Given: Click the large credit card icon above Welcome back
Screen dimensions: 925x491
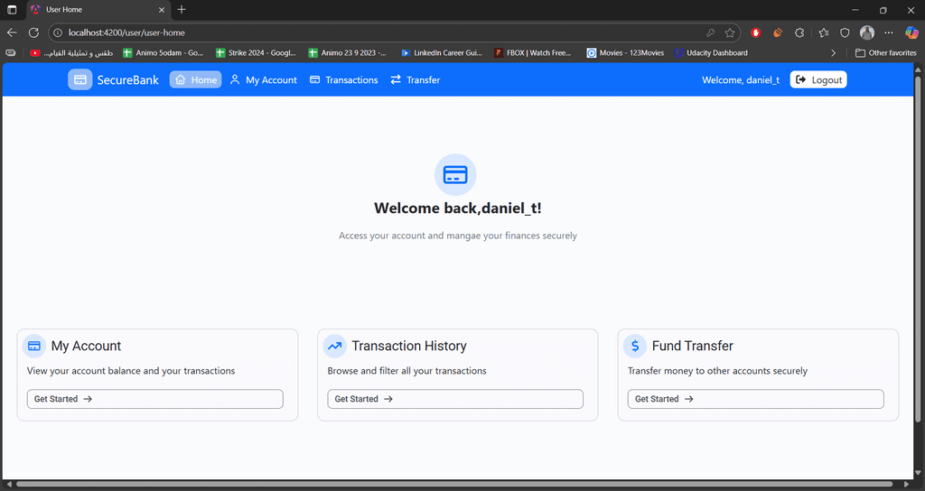Looking at the screenshot, I should [455, 174].
